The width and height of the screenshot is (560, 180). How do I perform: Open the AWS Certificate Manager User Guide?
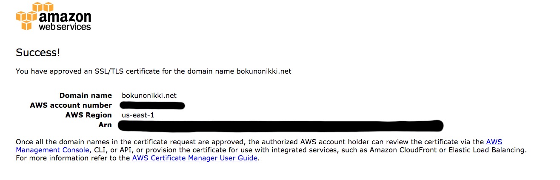pos(195,158)
